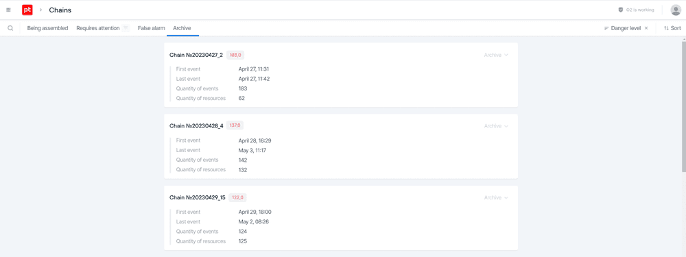Expand Archive dropdown on Chain №20230429_15
Image resolution: width=686 pixels, height=257 pixels.
(496, 197)
